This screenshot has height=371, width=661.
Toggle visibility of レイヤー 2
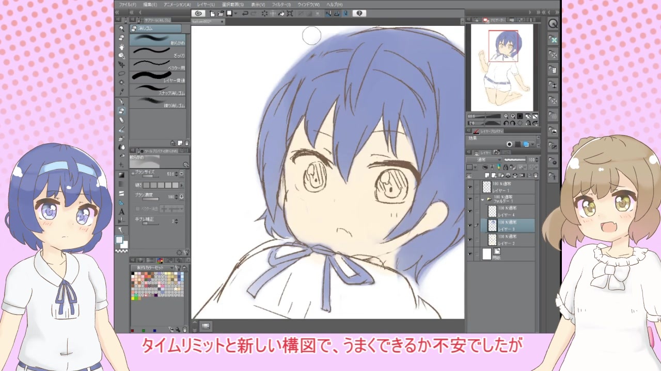469,239
